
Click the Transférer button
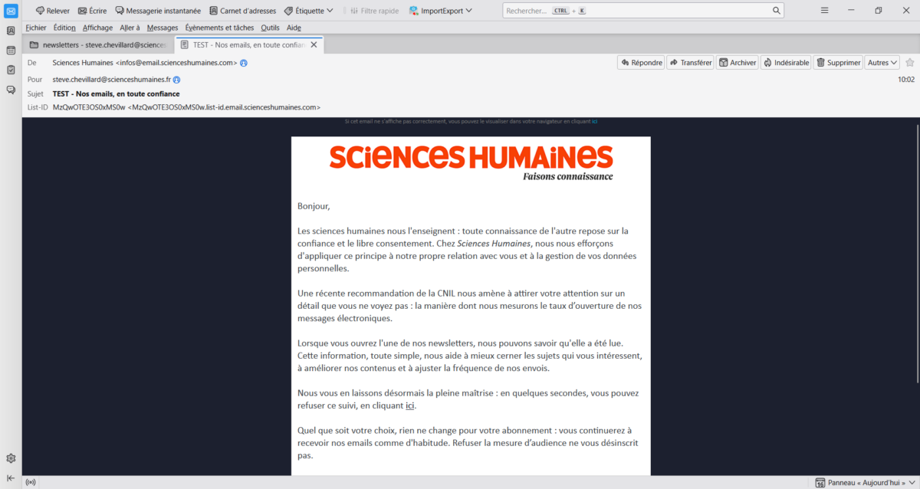click(x=690, y=63)
